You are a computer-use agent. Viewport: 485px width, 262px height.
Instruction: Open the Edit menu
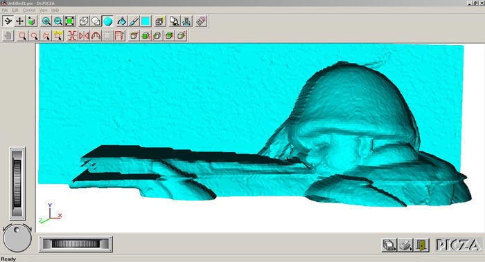coord(15,10)
